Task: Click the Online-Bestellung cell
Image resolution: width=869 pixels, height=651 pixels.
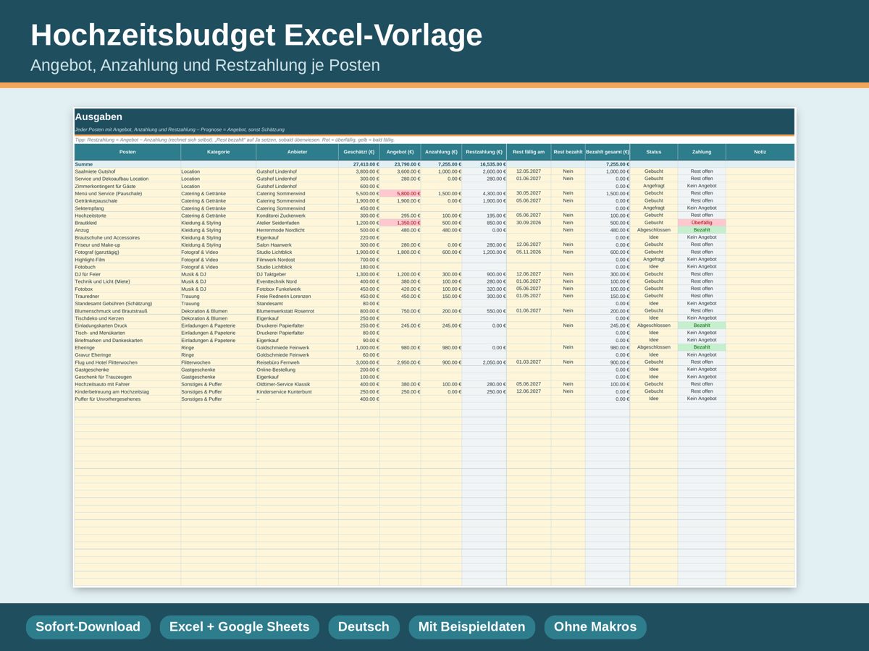Action: tap(297, 370)
